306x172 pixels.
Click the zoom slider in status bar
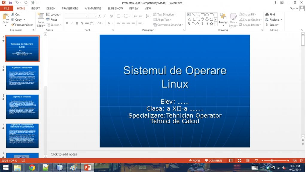click(x=272, y=161)
